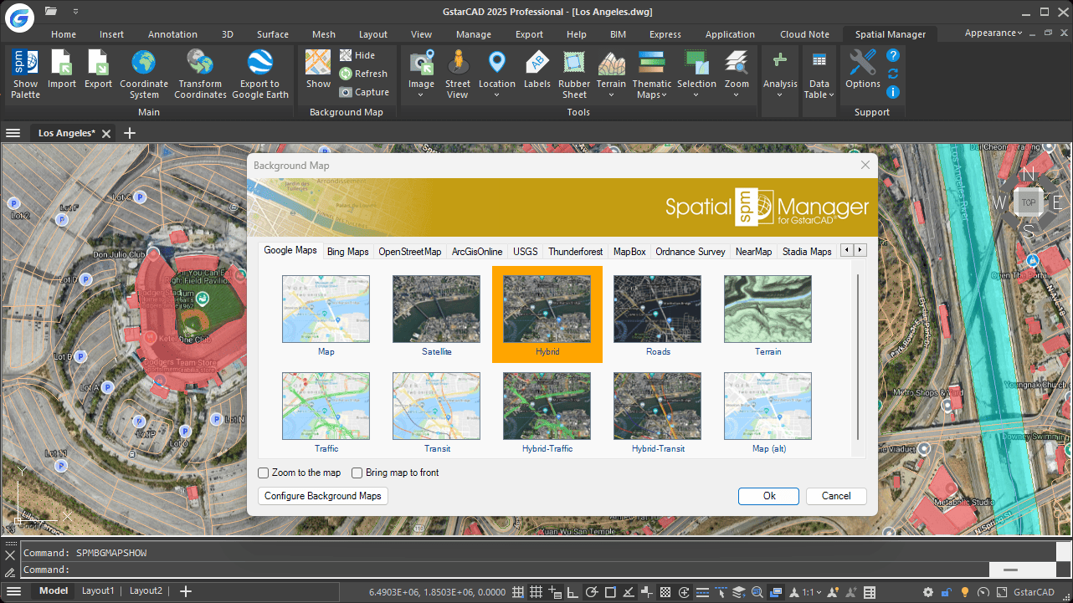Click the lock icon in the status bar

click(x=947, y=592)
